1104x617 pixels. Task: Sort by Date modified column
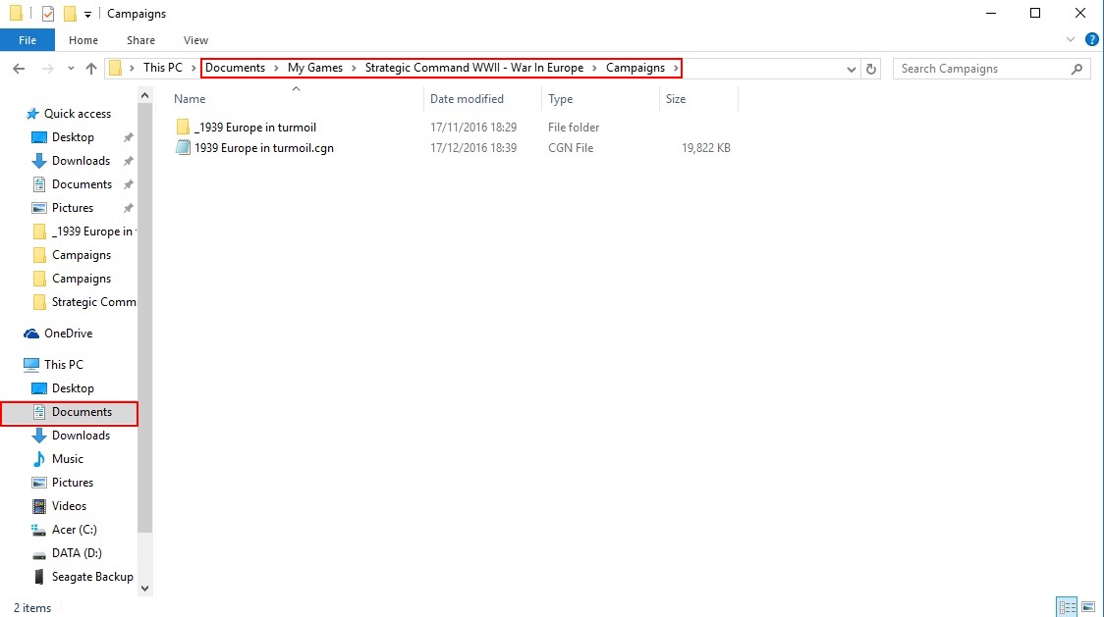click(467, 99)
